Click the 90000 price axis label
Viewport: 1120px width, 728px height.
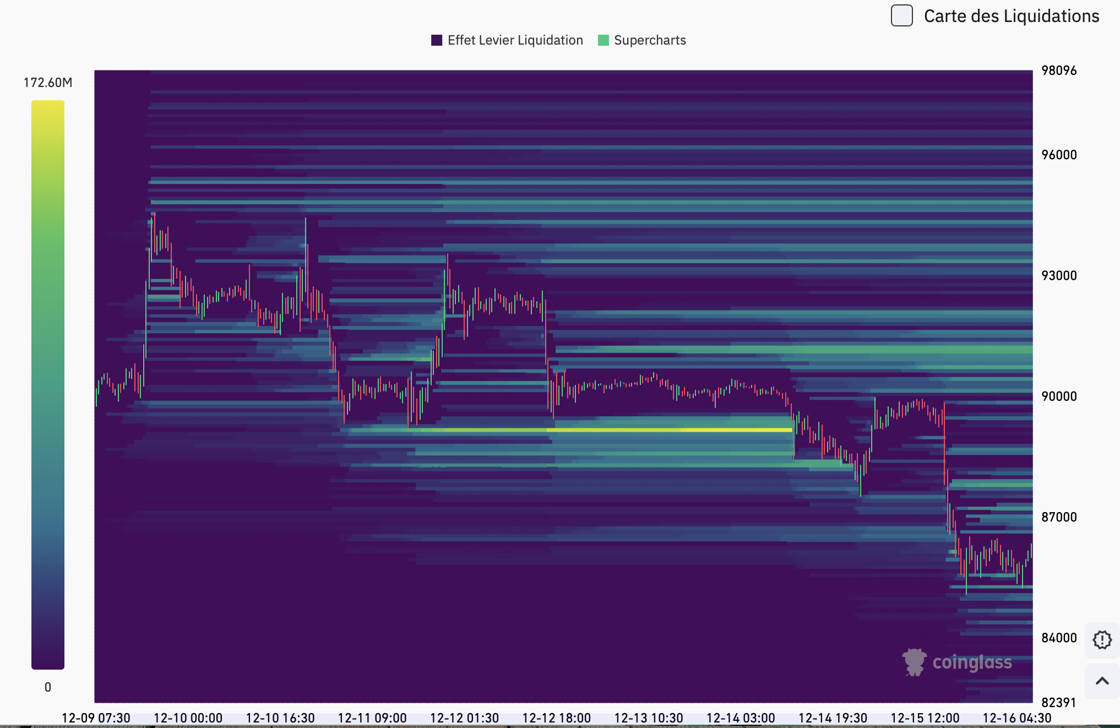click(1059, 396)
